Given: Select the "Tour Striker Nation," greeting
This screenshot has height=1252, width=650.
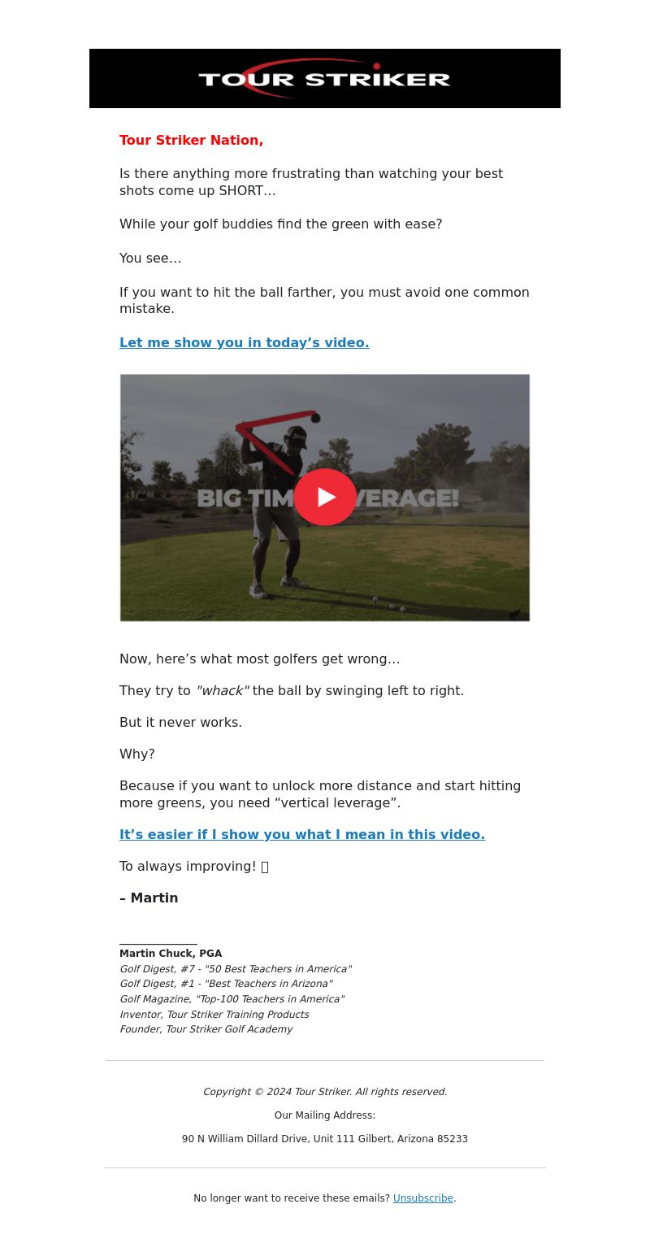Looking at the screenshot, I should [x=192, y=141].
